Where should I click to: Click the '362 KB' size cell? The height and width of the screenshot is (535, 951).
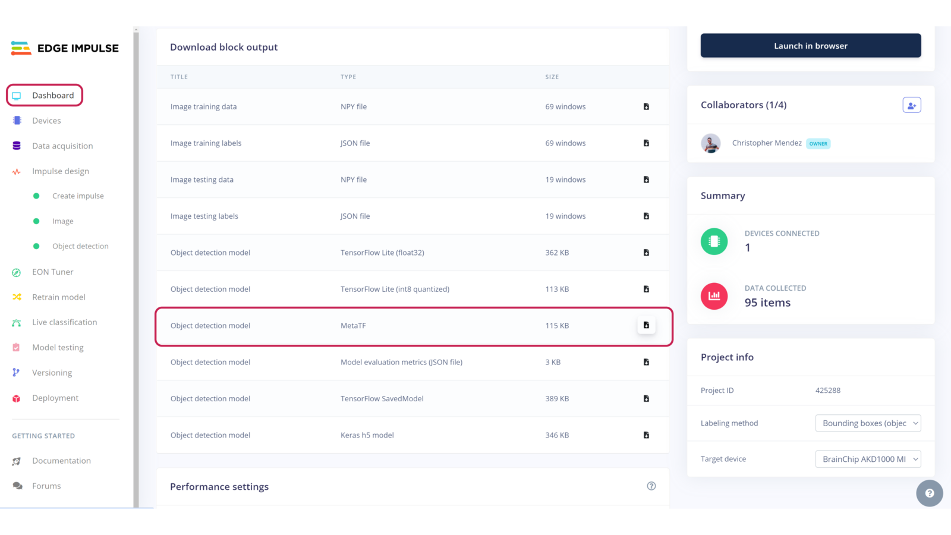pos(557,253)
